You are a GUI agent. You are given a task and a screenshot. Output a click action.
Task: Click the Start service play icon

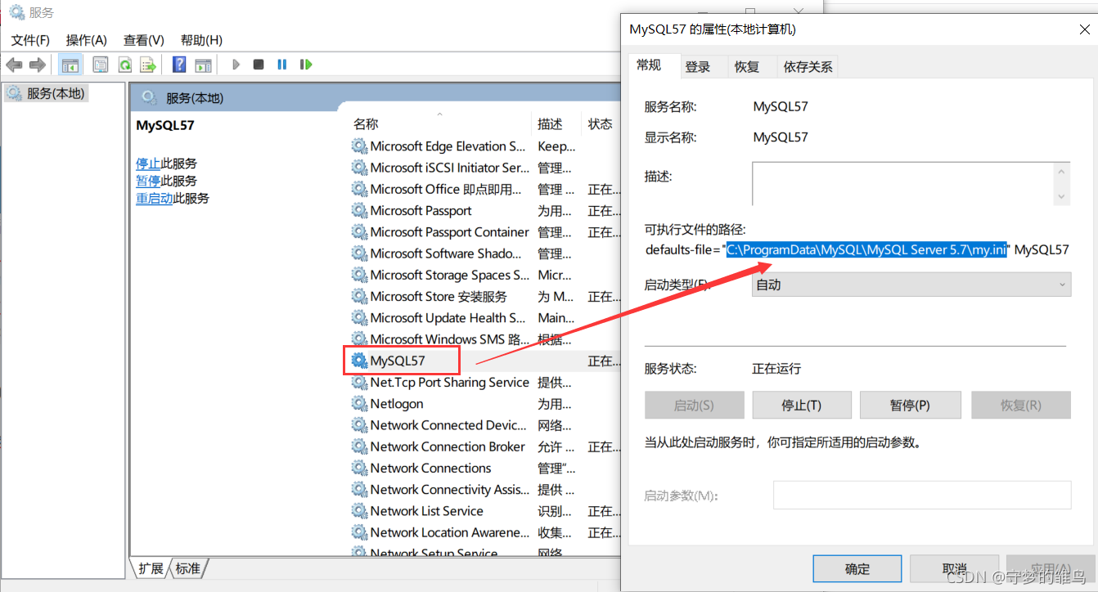pyautogui.click(x=236, y=65)
